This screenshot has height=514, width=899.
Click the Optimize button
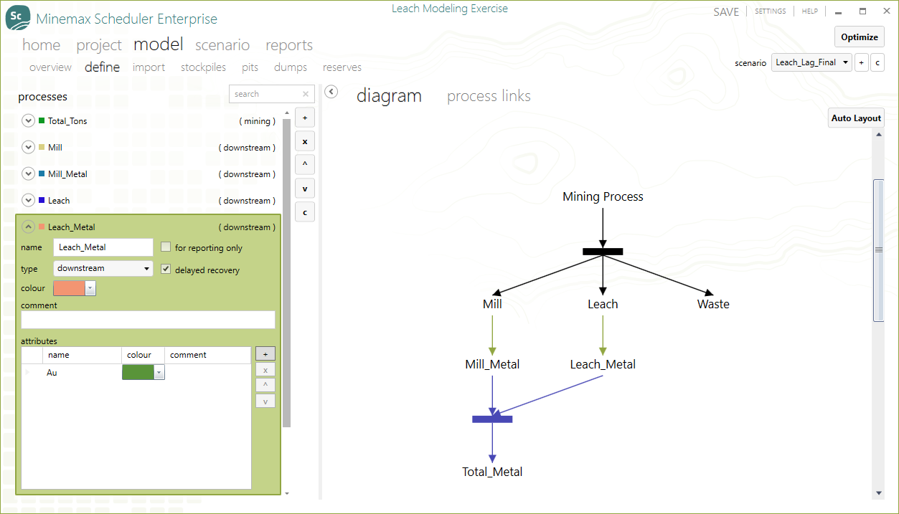(x=859, y=37)
